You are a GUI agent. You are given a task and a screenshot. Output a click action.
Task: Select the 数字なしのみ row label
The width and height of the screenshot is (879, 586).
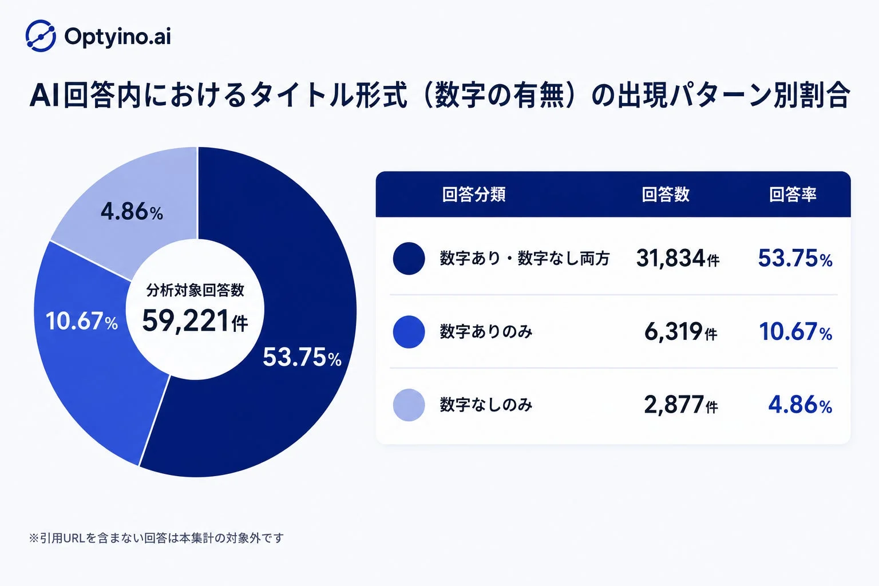click(x=486, y=405)
